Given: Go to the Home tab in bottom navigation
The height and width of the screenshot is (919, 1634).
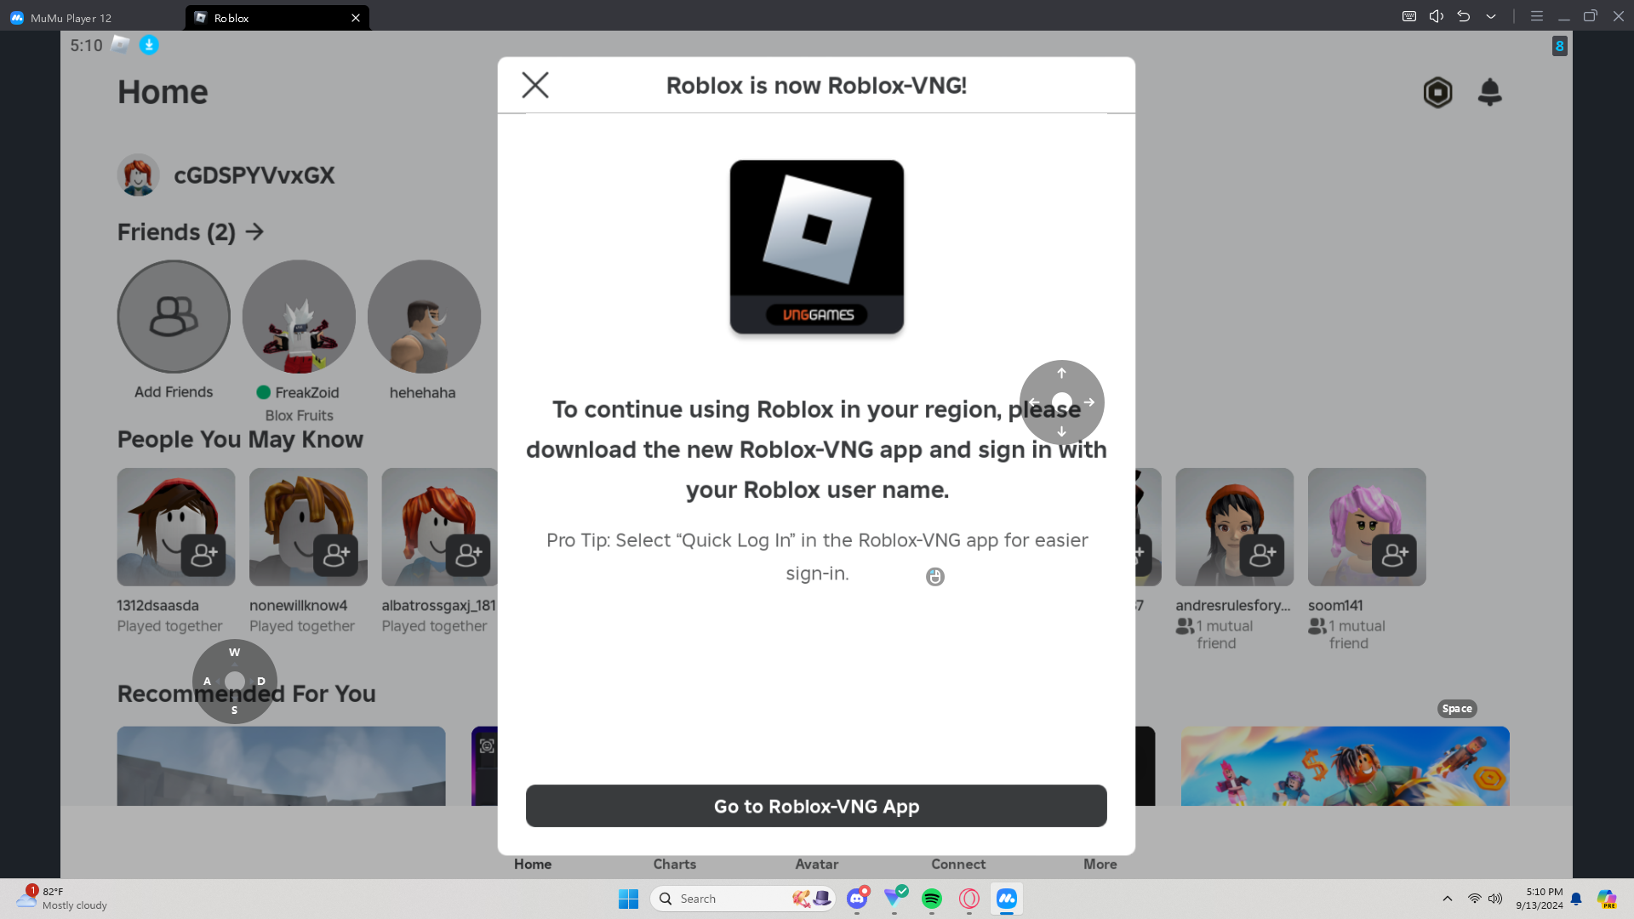Looking at the screenshot, I should pos(533,864).
